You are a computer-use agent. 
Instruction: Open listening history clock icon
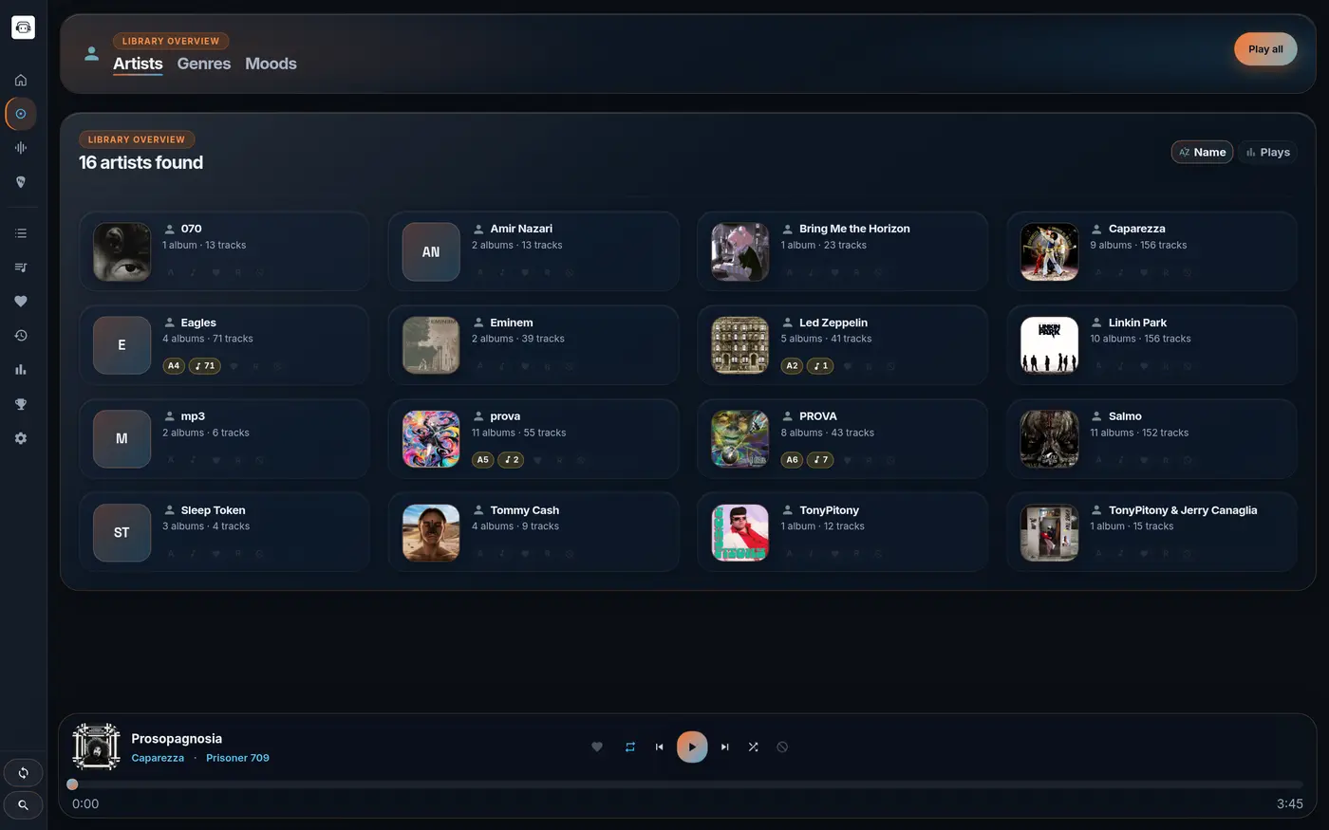coord(21,336)
